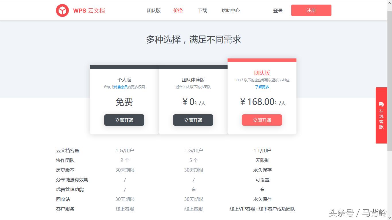392x220 pixels.
Task: Open the 帮助中心 help center
Action: pos(230,10)
